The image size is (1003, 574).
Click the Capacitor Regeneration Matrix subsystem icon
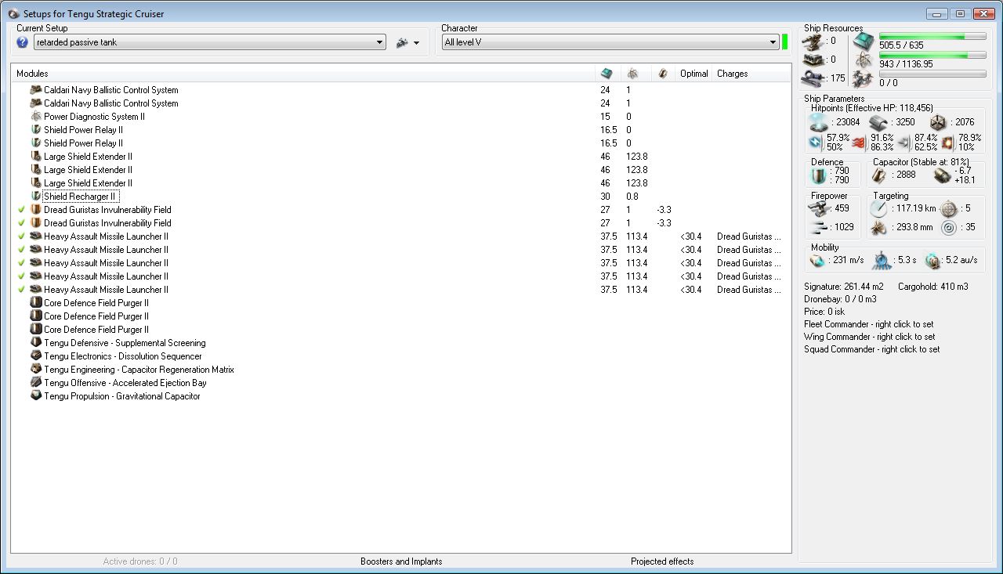point(35,370)
